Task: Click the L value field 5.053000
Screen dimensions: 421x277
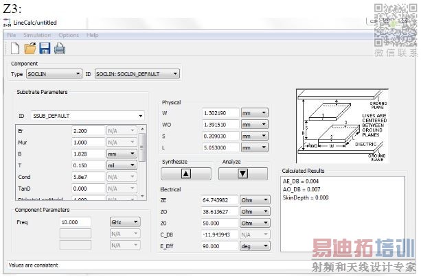Action: pos(220,147)
